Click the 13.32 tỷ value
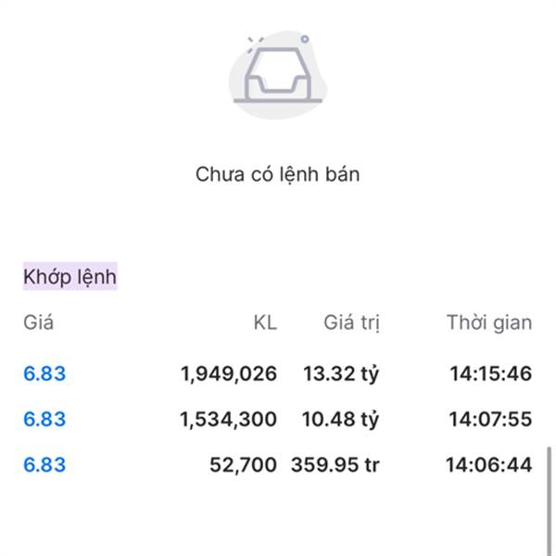This screenshot has width=556, height=556. tap(341, 374)
